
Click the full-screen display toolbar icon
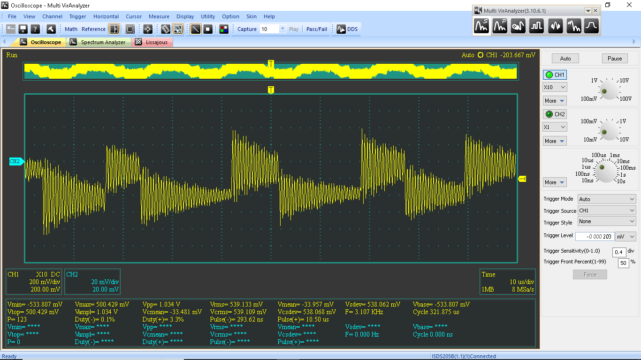click(x=130, y=29)
